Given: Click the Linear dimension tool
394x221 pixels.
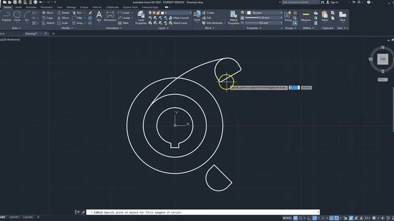Looking at the screenshot, I should (x=124, y=13).
